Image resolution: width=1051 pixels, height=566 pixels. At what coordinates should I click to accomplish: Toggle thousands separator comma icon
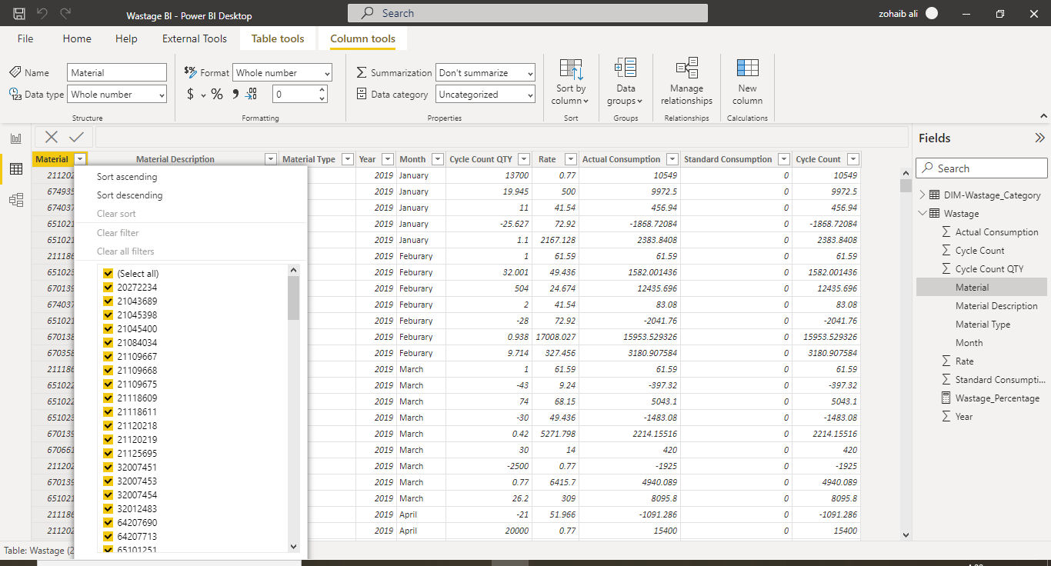click(235, 94)
